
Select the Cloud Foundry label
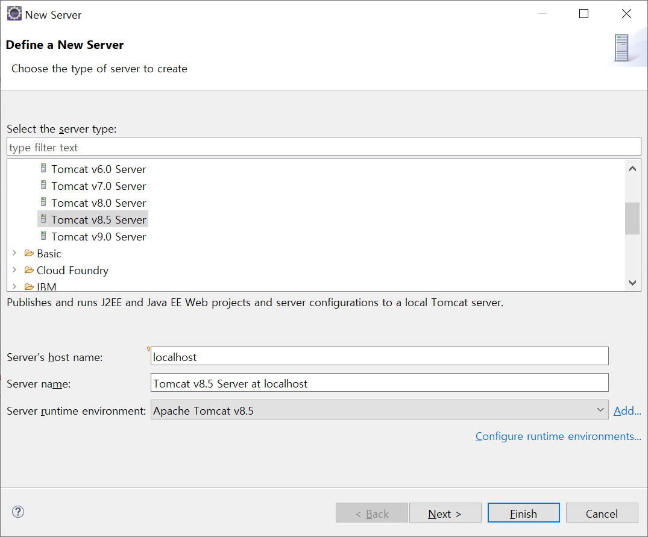(x=72, y=271)
